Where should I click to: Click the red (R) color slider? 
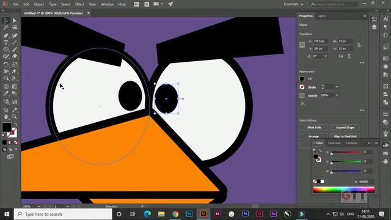tap(346, 152)
